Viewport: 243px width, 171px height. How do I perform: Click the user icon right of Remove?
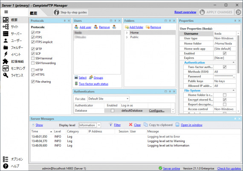[114, 27]
